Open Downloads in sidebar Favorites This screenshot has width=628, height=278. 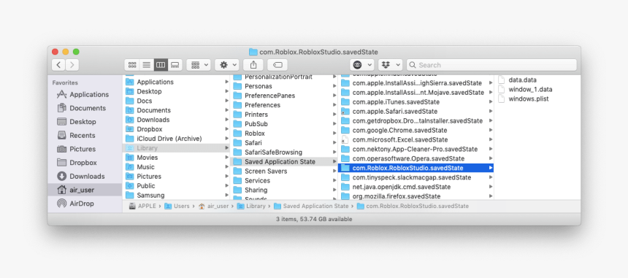pos(81,176)
